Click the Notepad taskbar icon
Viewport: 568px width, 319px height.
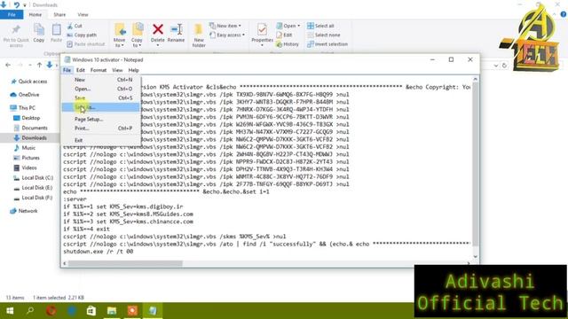click(x=153, y=311)
